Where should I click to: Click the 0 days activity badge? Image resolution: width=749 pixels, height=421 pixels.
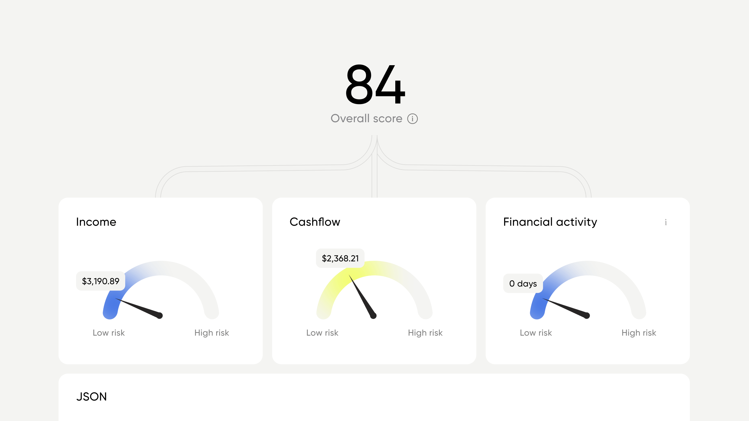pos(523,284)
